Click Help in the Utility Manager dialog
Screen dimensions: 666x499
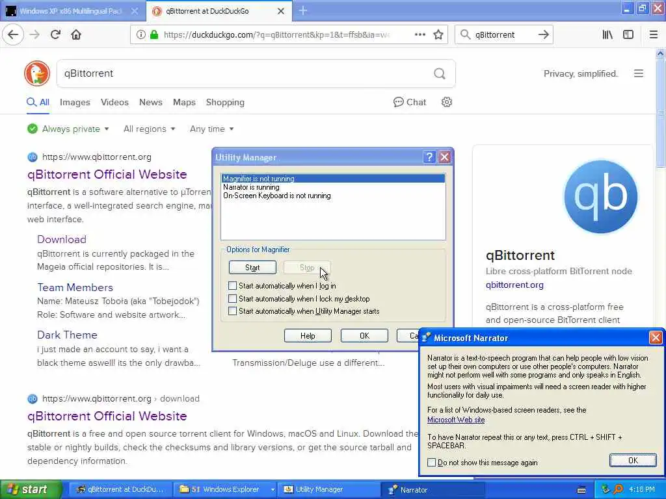pyautogui.click(x=308, y=336)
